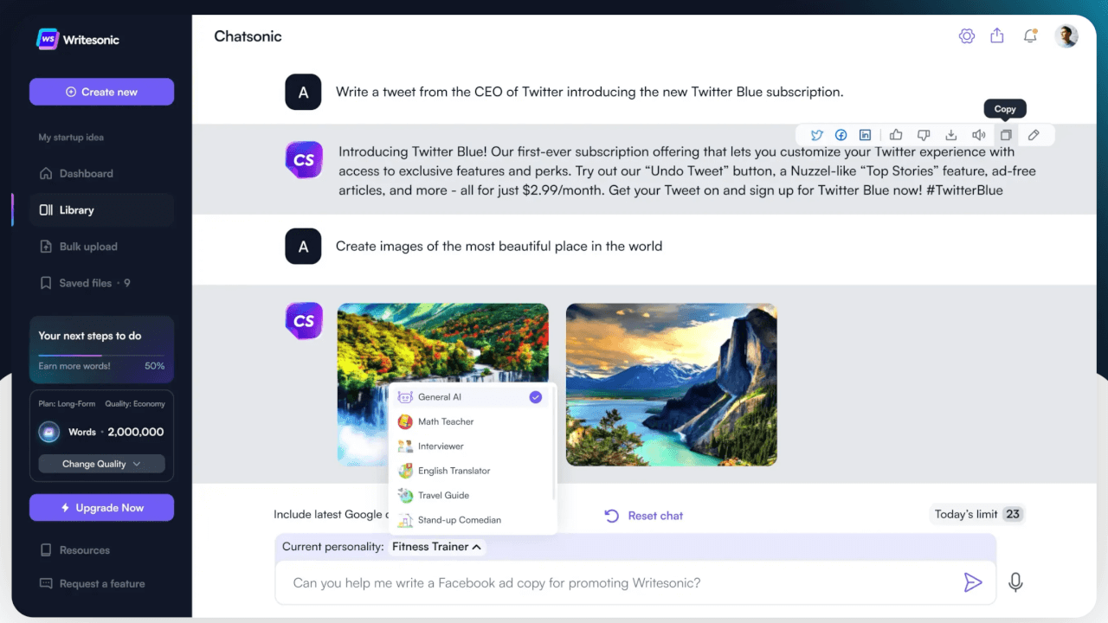Viewport: 1108px width, 623px height.
Task: Click the Reset chat link
Action: [655, 516]
